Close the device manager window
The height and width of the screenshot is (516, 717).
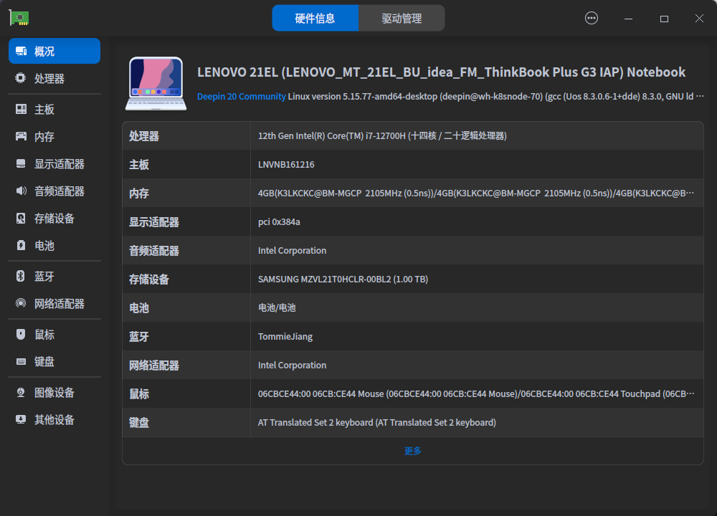click(x=699, y=19)
